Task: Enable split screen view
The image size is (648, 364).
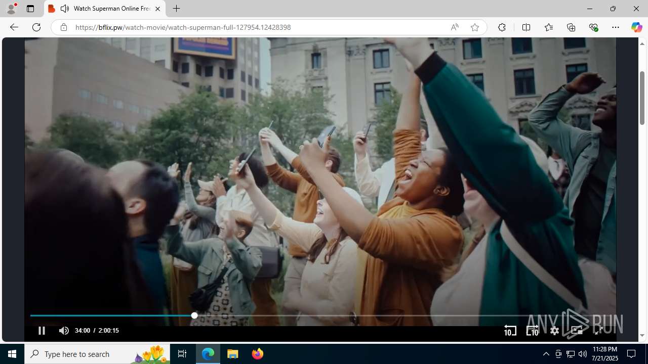Action: click(526, 27)
